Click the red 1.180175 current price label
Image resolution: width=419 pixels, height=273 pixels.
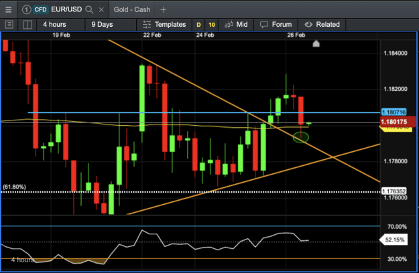(x=398, y=122)
